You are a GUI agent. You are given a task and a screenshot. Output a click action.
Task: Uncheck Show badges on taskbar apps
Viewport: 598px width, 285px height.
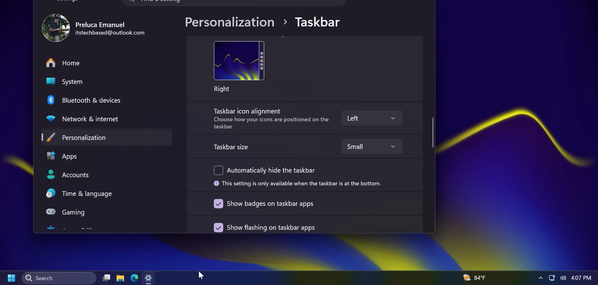pyautogui.click(x=218, y=204)
